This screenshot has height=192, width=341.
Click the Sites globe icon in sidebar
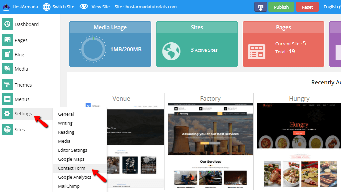[x=7, y=129]
